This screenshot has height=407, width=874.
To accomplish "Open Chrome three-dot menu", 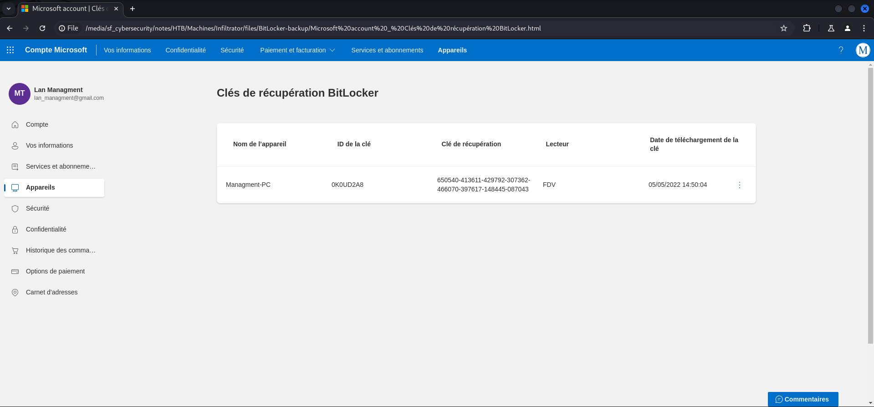I will pyautogui.click(x=864, y=28).
